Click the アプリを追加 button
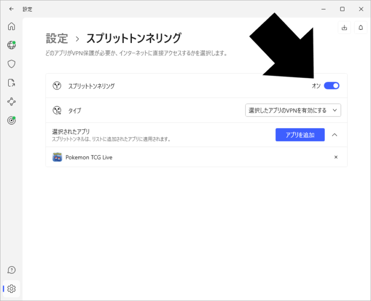Image resolution: width=371 pixels, height=301 pixels. pos(300,135)
